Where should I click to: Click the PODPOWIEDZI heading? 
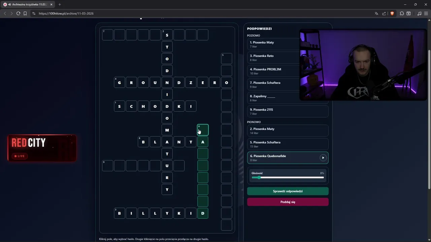(x=259, y=29)
